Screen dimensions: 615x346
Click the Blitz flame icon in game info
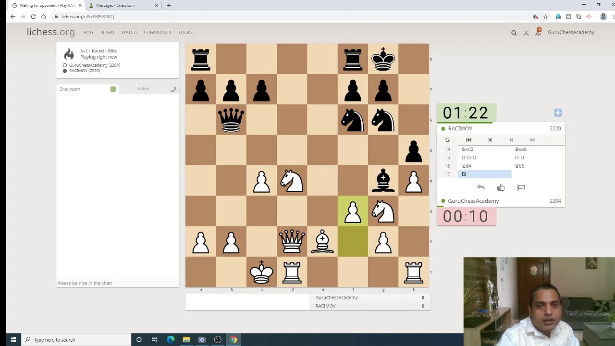coord(69,54)
